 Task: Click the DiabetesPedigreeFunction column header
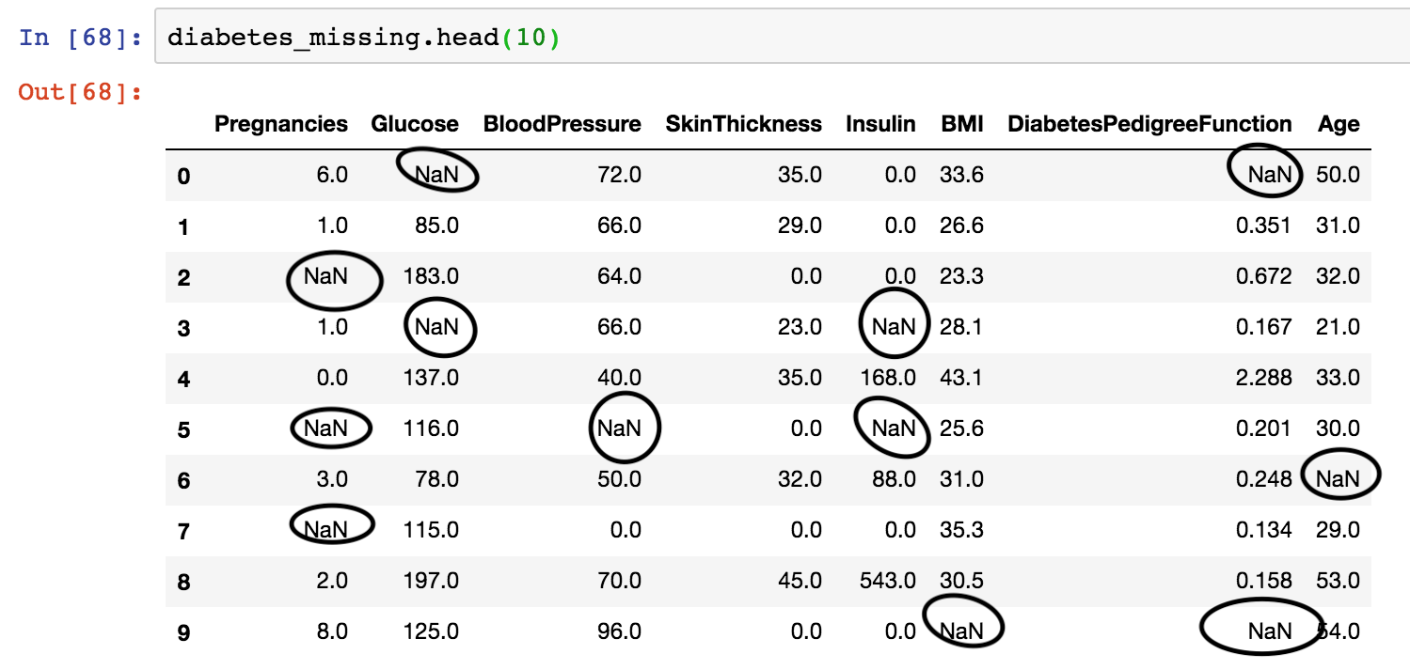click(x=1149, y=124)
